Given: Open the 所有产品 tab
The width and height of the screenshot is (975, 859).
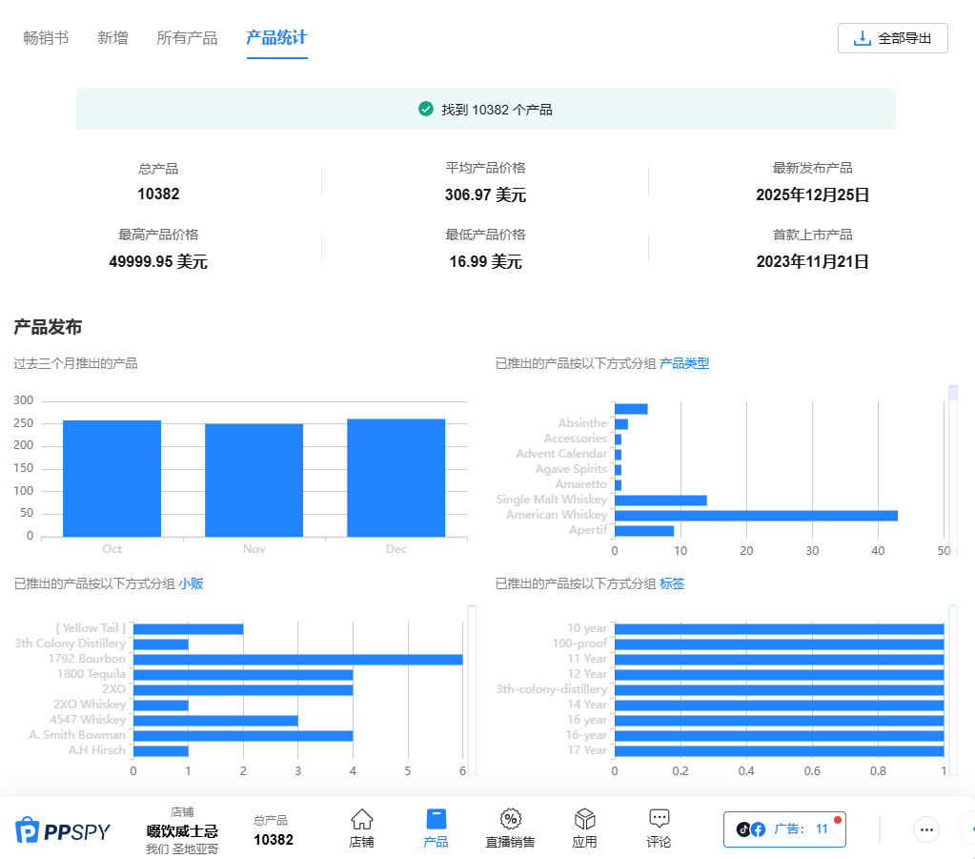Looking at the screenshot, I should click(187, 38).
